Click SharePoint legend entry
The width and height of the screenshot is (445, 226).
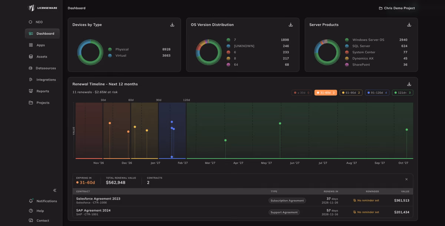point(376,65)
